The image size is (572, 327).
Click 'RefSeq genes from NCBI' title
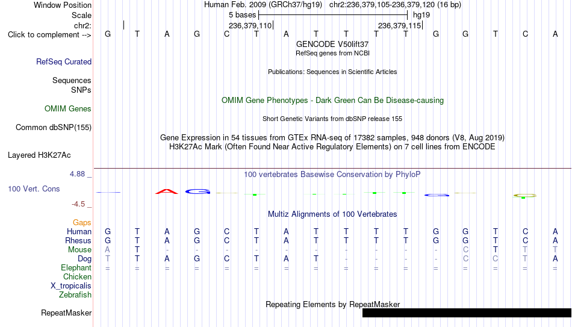pyautogui.click(x=332, y=53)
